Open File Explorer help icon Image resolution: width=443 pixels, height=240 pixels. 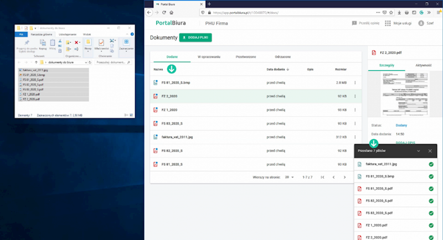(132, 34)
